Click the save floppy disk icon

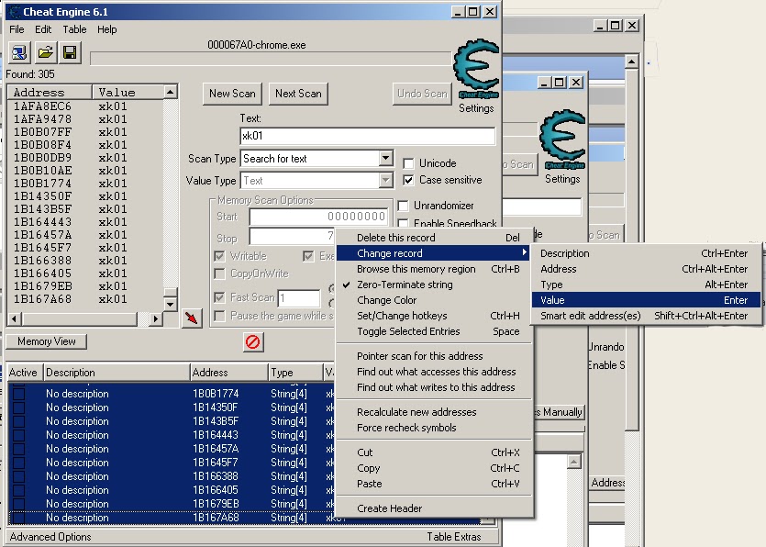pos(70,52)
